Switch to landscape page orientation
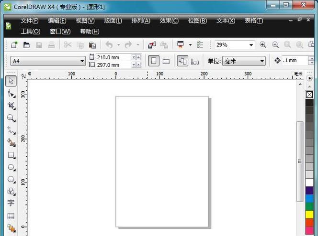This screenshot has height=236, width=318. click(x=166, y=61)
